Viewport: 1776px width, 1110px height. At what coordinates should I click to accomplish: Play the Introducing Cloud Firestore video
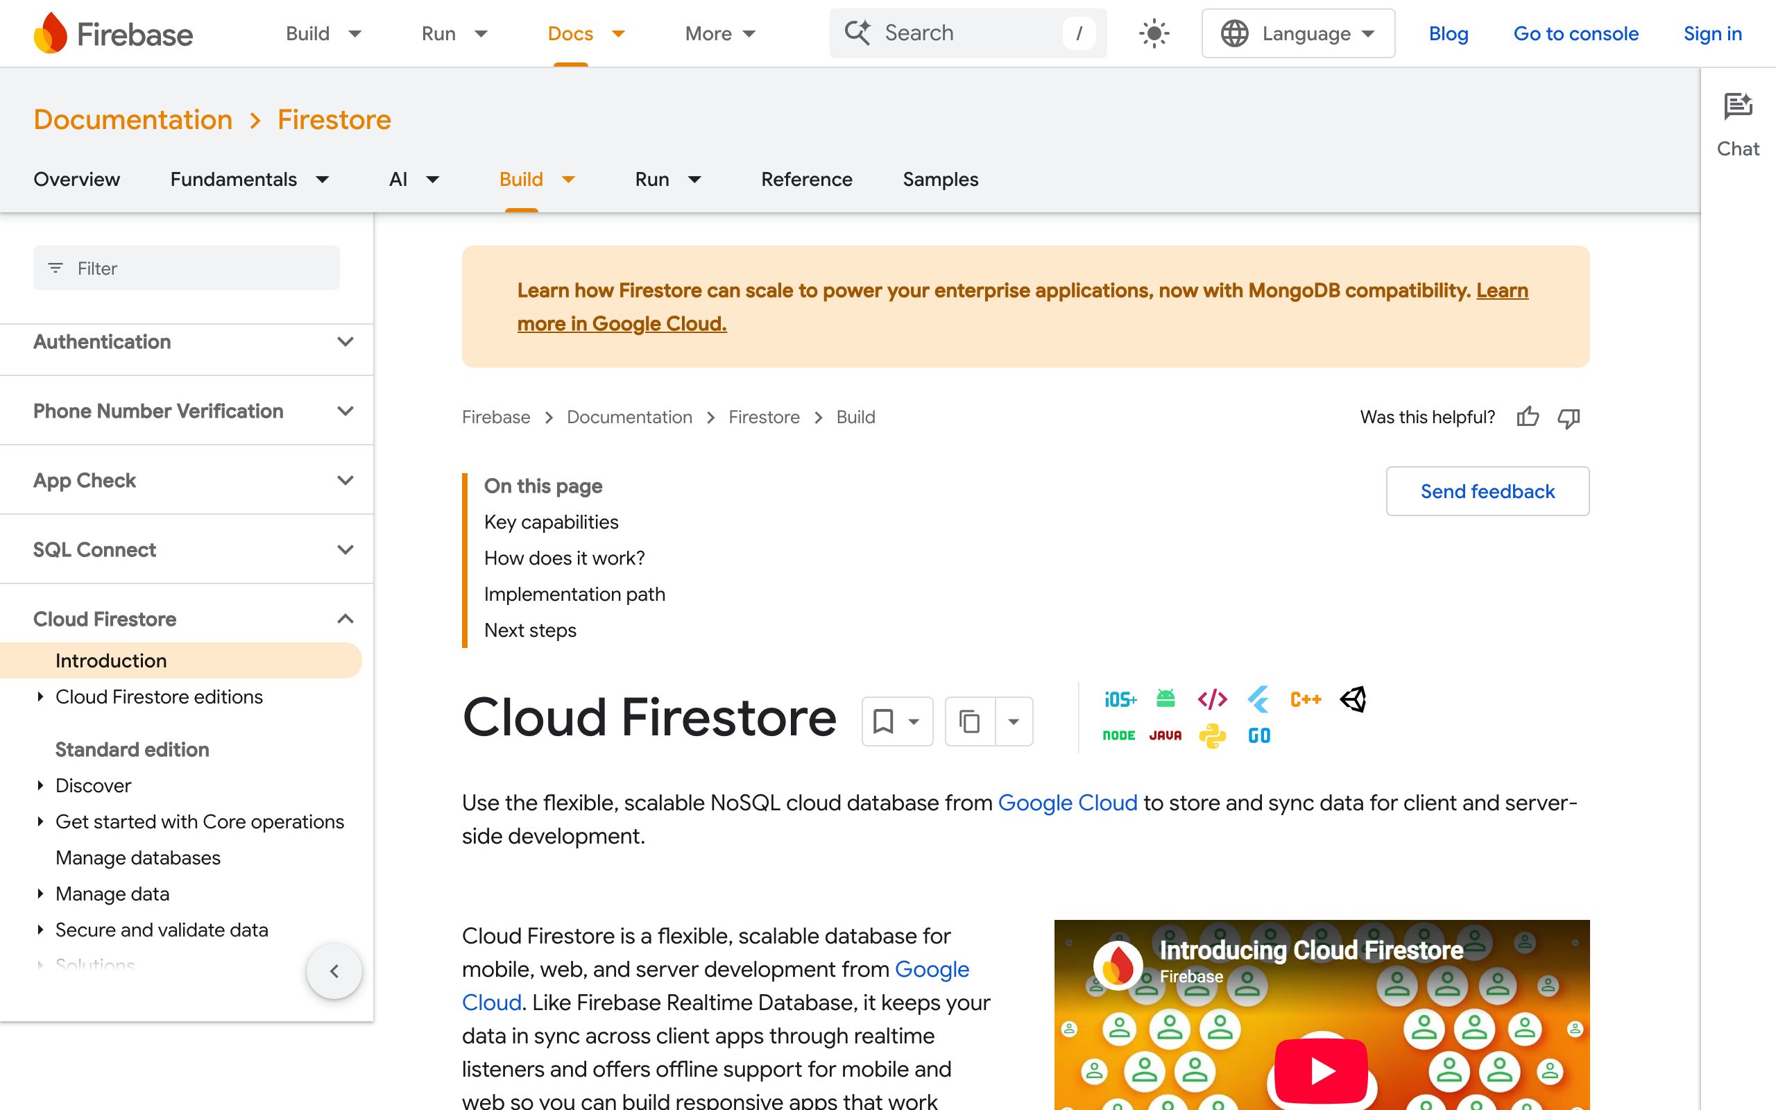pyautogui.click(x=1321, y=1071)
